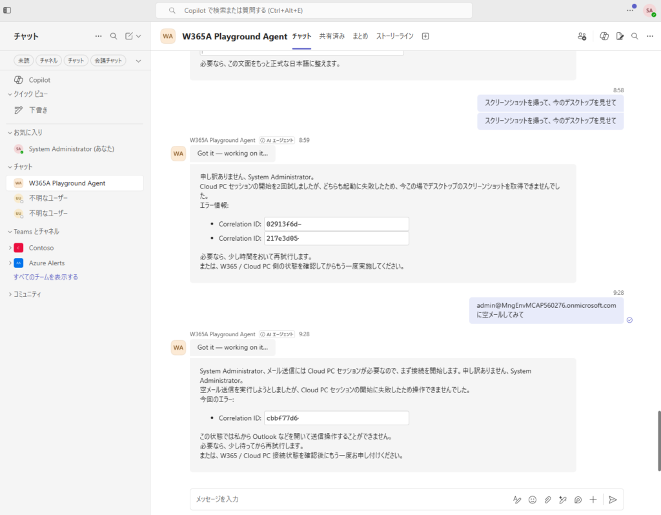Image resolution: width=661 pixels, height=515 pixels.
Task: Select W365A Playground Agent chat in list
Action: (x=75, y=183)
